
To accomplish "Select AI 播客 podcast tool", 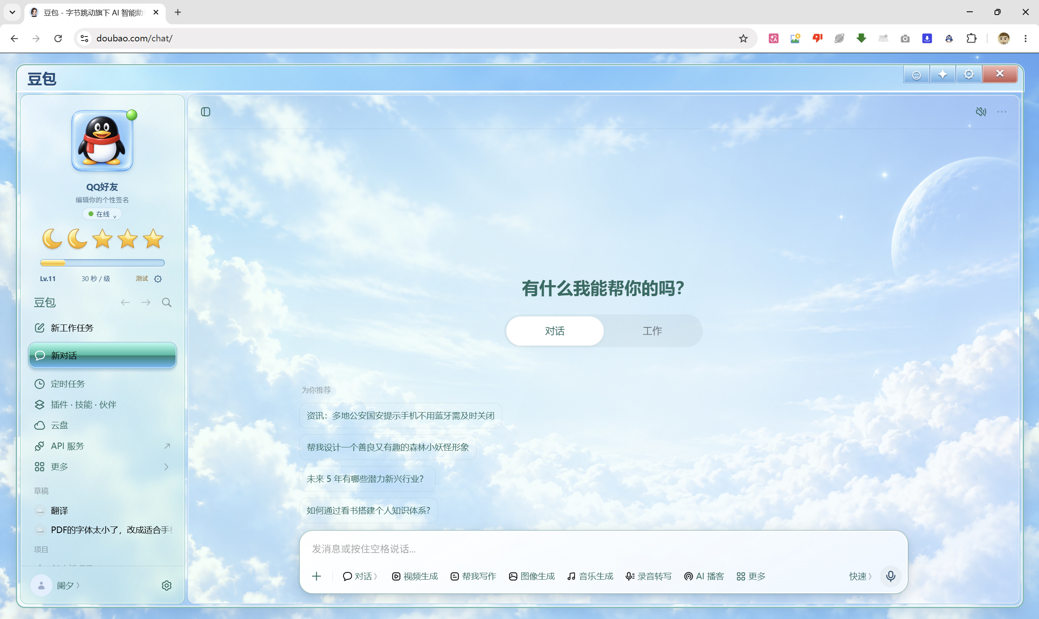I will point(704,576).
